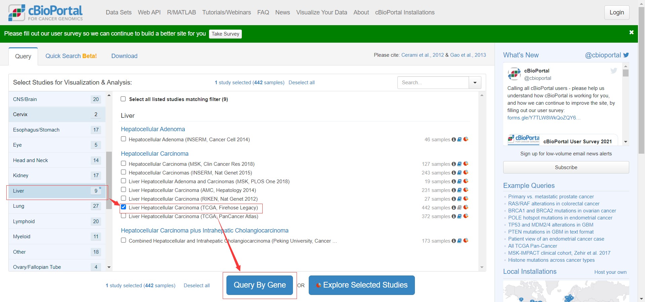The image size is (645, 302).
Task: Open book icon for 372 samples study
Action: click(460, 216)
